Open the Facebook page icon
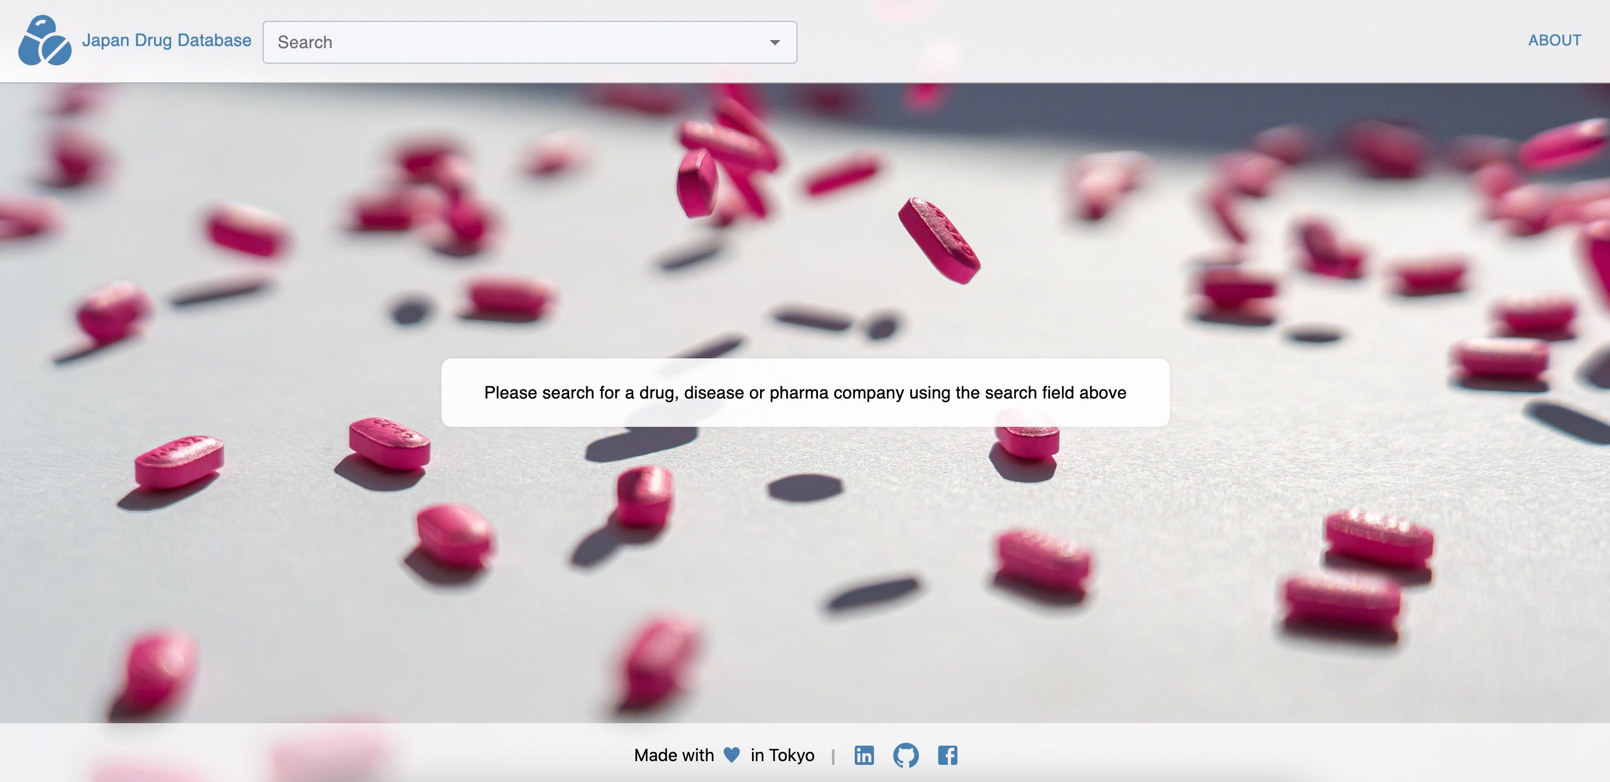The image size is (1610, 782). click(x=947, y=755)
